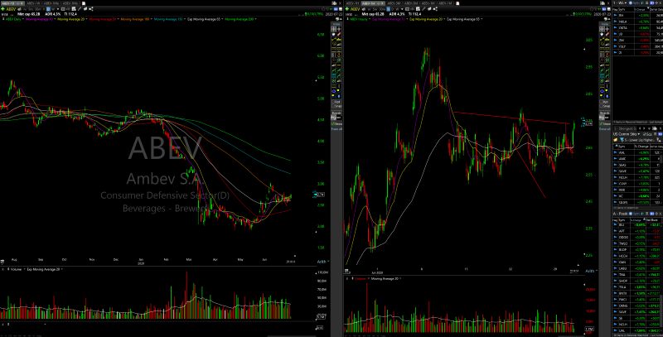Select the 5m timeframe button on left chart

(x=31, y=9)
